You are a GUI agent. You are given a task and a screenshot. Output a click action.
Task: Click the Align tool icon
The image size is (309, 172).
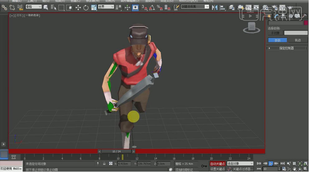point(222,8)
